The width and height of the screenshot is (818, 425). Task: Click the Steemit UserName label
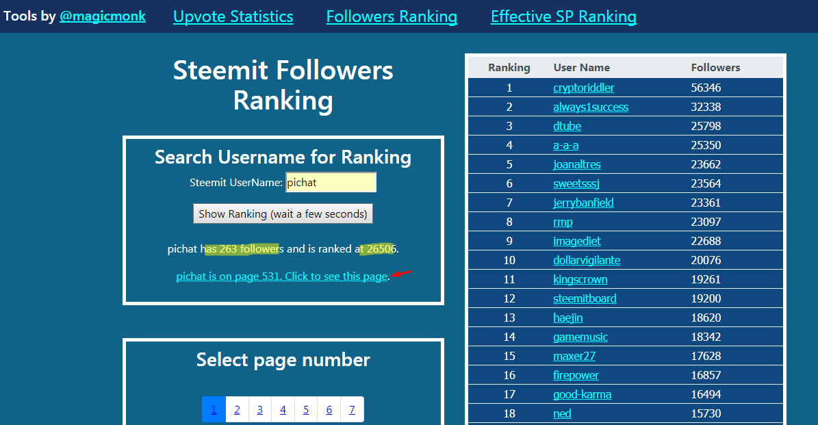pos(235,183)
